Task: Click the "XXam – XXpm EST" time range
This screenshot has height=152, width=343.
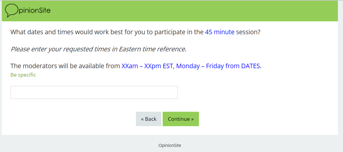Action: (x=147, y=66)
